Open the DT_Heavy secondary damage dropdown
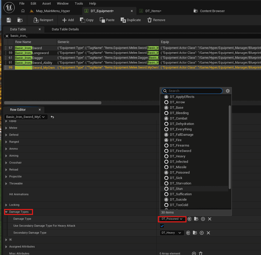The height and width of the screenshot is (255, 261). tap(172, 233)
